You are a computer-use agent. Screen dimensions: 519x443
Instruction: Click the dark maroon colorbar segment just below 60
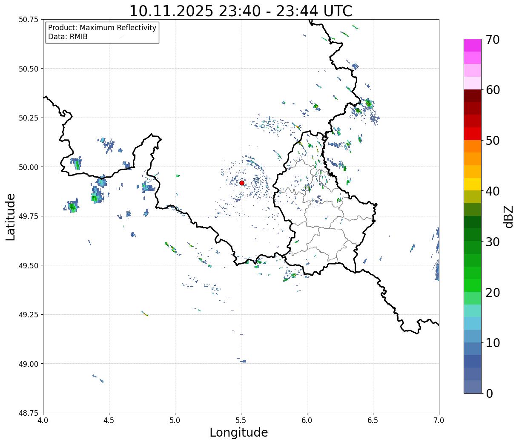pos(473,95)
